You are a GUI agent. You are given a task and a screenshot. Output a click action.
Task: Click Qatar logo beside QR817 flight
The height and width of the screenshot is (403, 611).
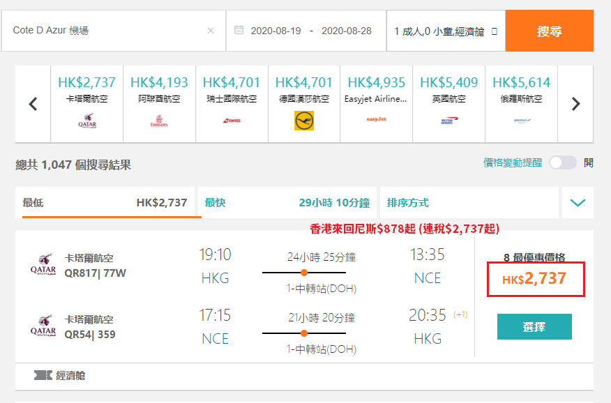point(43,265)
